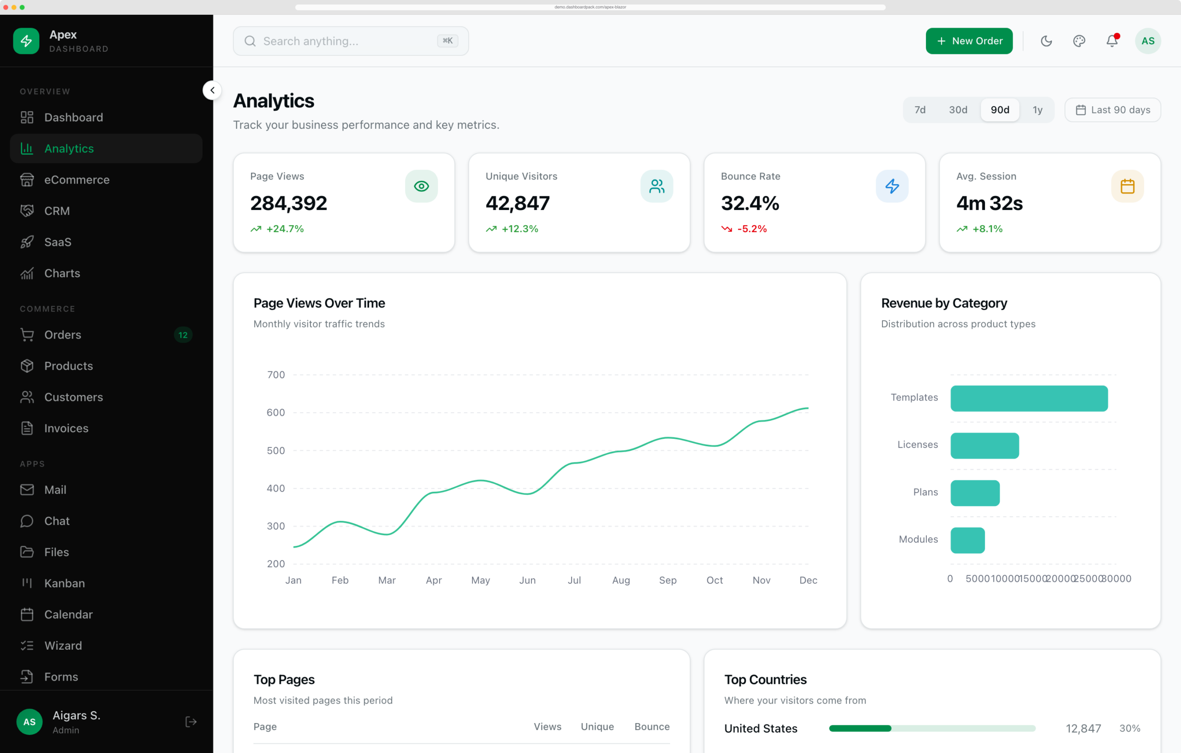1181x753 pixels.
Task: Open the Last 90 days date picker
Action: [x=1112, y=110]
